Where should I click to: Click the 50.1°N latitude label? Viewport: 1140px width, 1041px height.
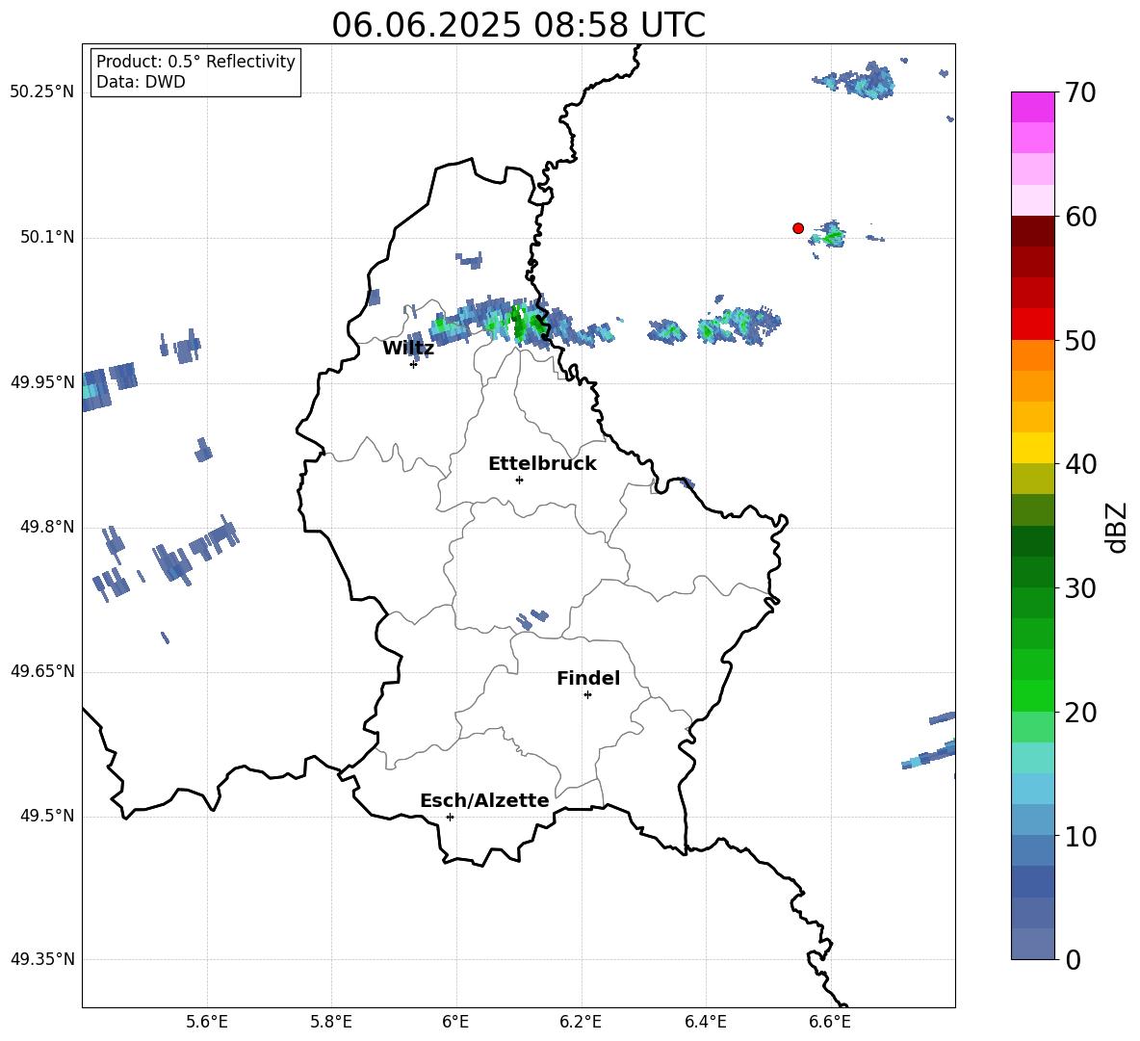[x=47, y=237]
